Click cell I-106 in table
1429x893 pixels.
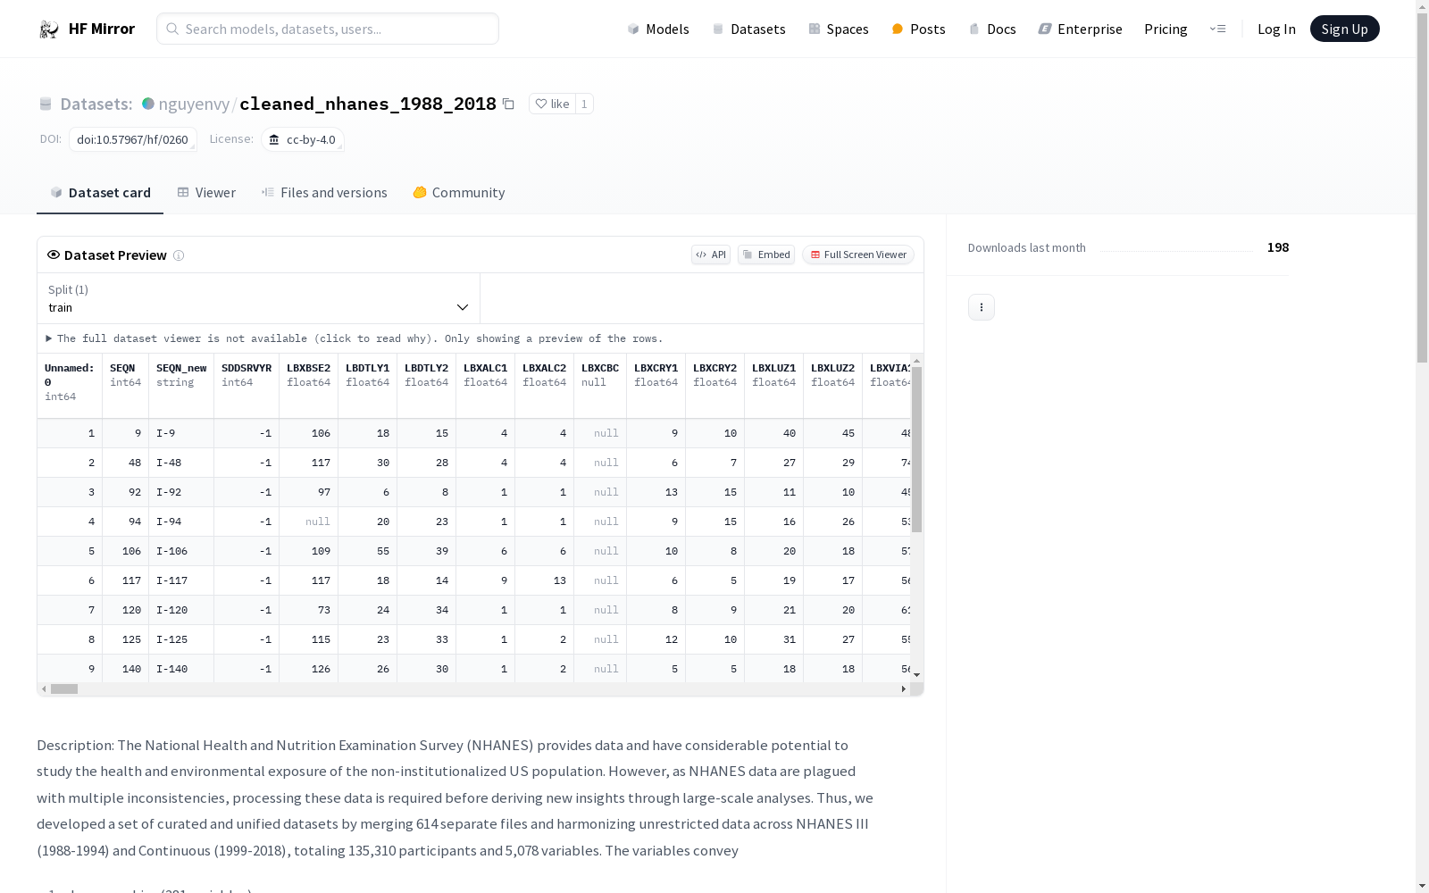coord(181,551)
